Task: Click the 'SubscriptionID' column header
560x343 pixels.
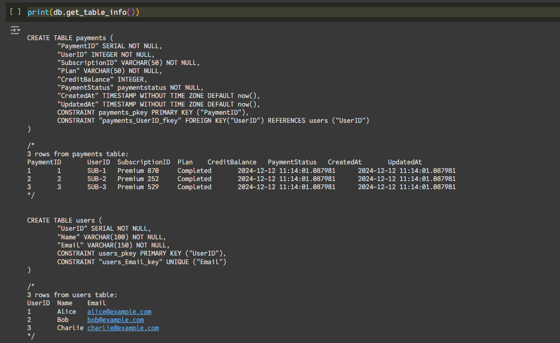Action: pos(144,162)
